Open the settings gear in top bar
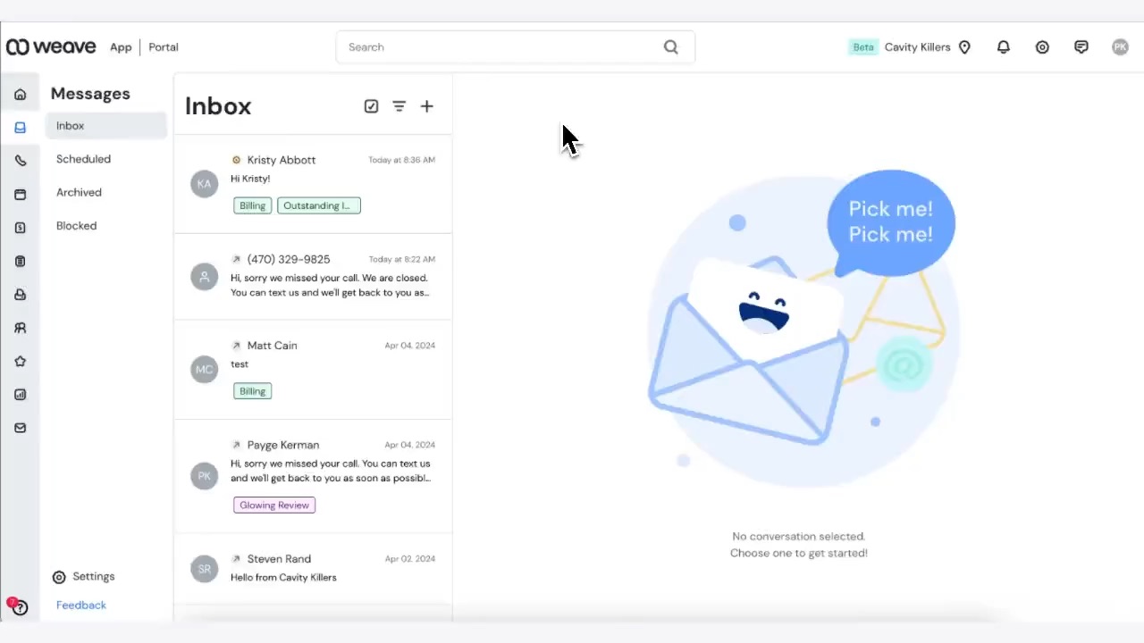This screenshot has height=643, width=1144. click(1042, 47)
